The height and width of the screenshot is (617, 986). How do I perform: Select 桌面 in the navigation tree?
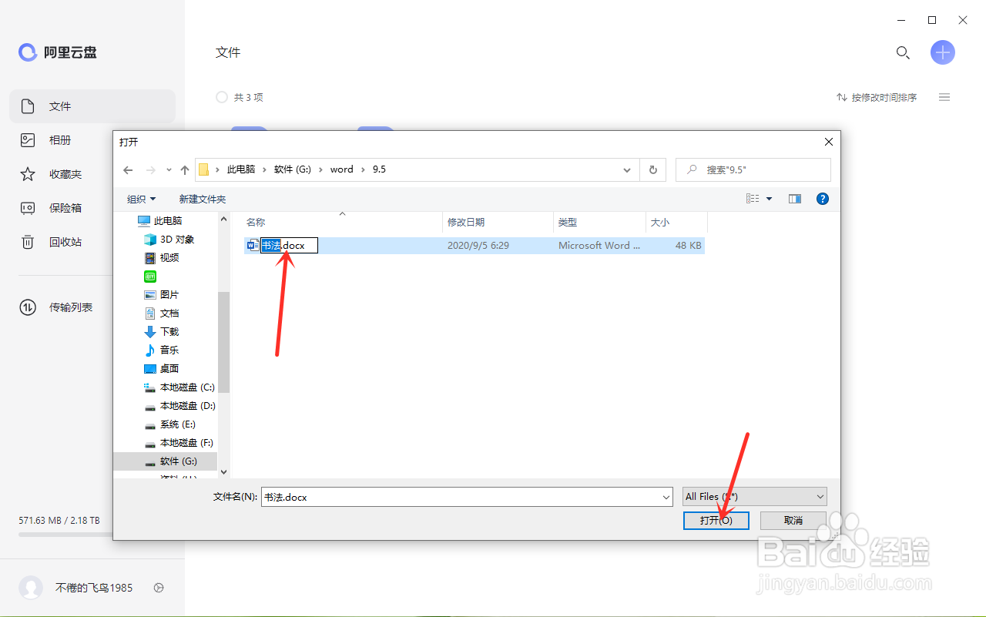pos(169,369)
